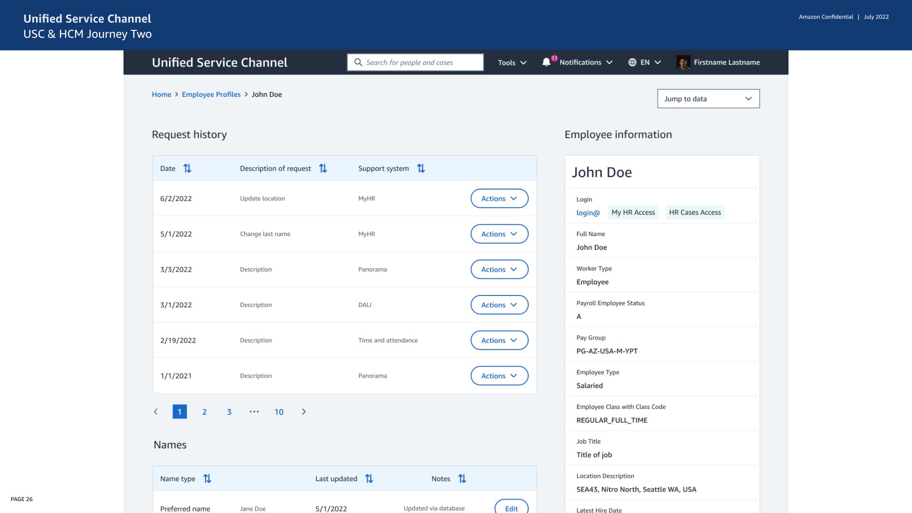
Task: Click the Edit button for Preferred name
Action: tap(511, 508)
